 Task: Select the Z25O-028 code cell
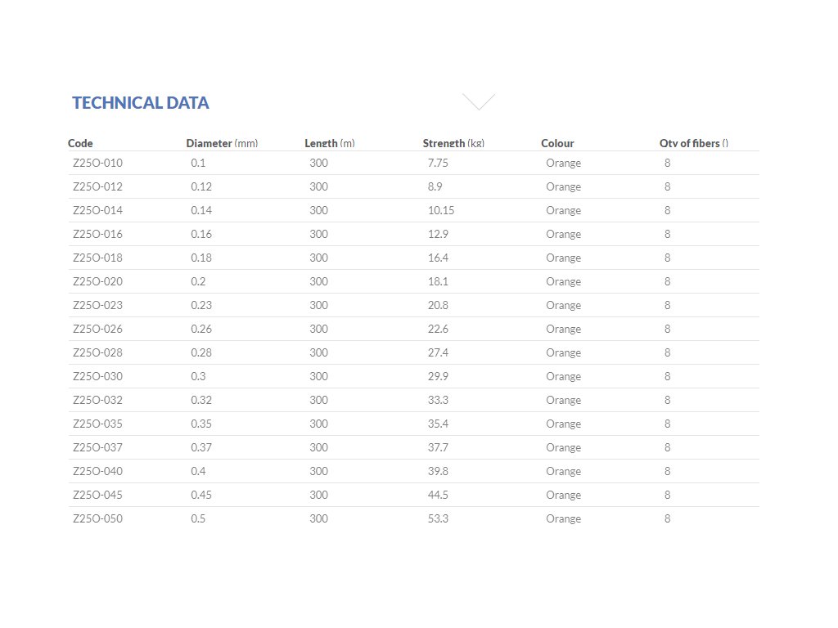97,352
